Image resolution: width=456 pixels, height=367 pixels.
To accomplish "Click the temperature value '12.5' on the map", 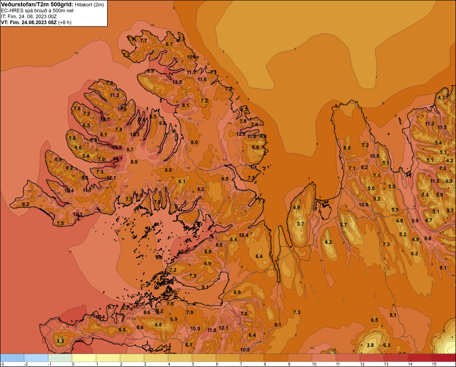I will click(177, 82).
